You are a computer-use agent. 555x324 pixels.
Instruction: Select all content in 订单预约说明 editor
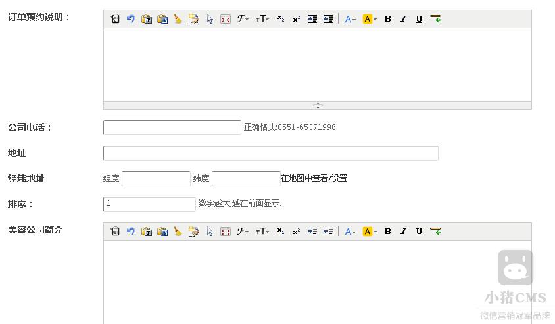[x=210, y=19]
